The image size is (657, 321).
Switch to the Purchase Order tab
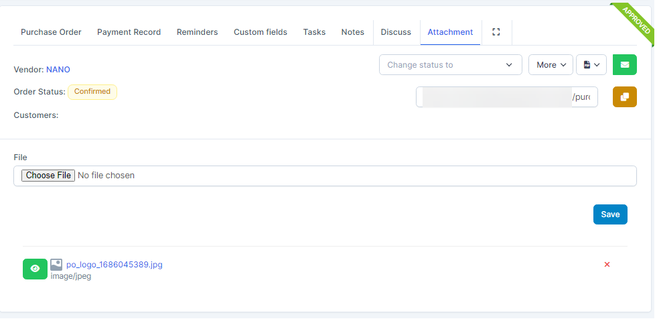pyautogui.click(x=51, y=32)
